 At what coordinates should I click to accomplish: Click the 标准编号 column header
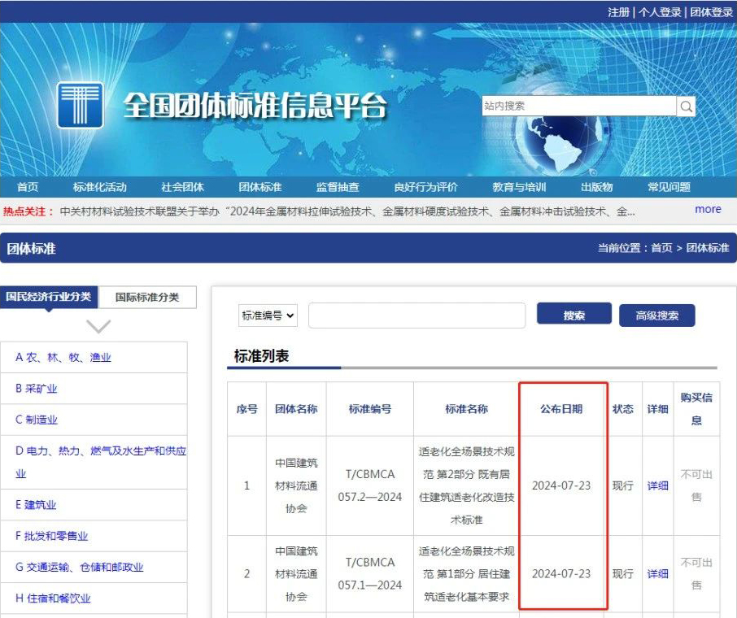[370, 409]
